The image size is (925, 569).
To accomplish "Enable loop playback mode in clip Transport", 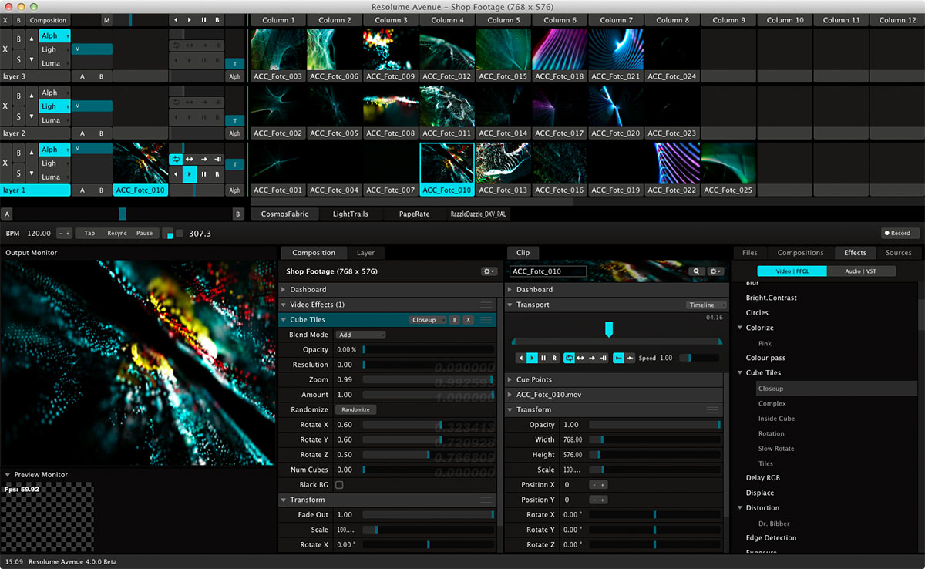I will [x=569, y=358].
